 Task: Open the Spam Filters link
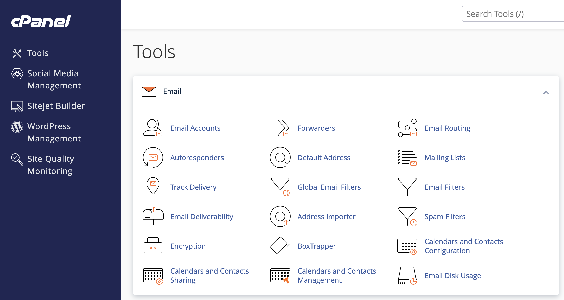pos(445,217)
